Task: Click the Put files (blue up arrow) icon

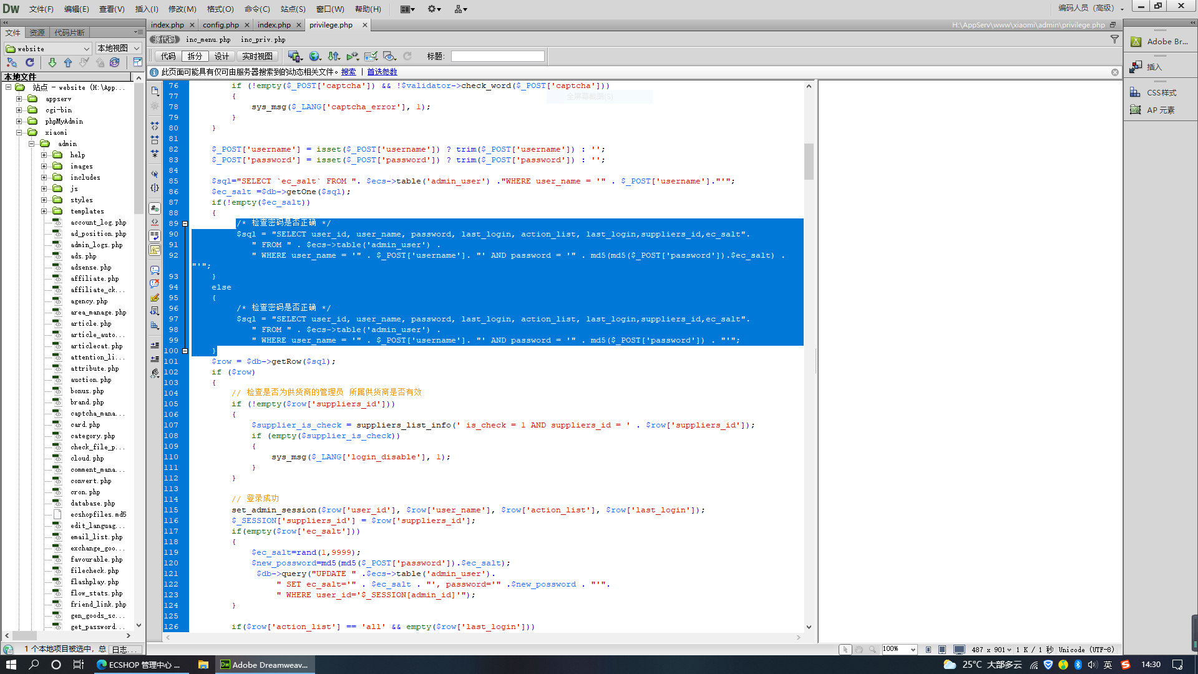Action: coord(68,62)
